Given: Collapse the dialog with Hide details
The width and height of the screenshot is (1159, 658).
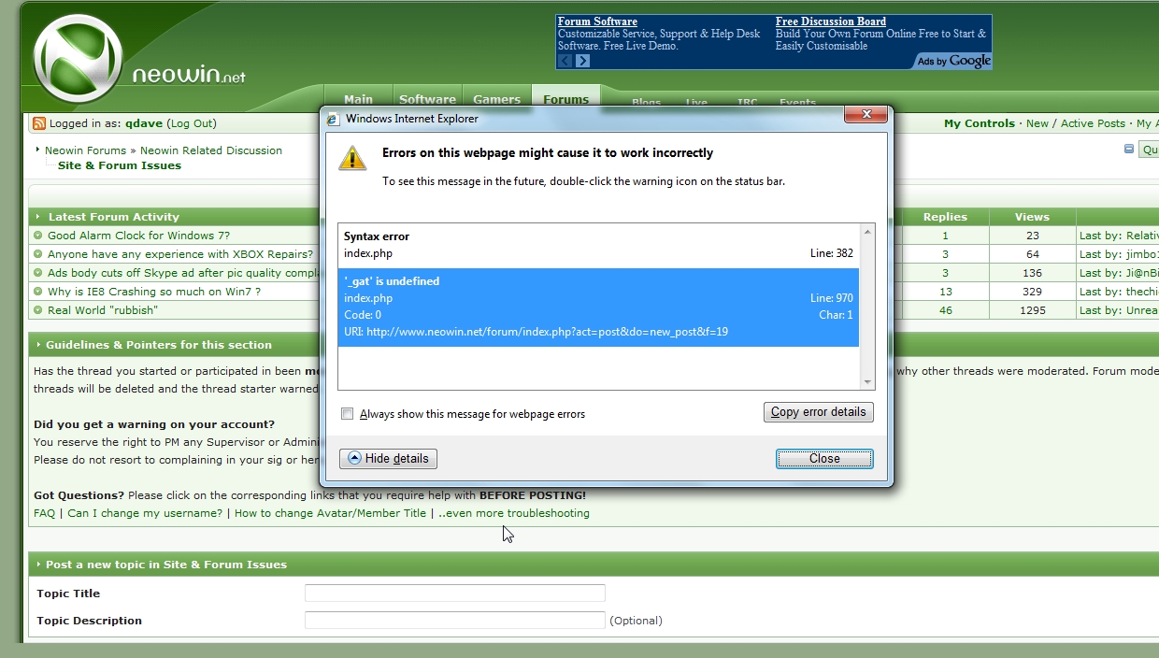Looking at the screenshot, I should (x=388, y=459).
